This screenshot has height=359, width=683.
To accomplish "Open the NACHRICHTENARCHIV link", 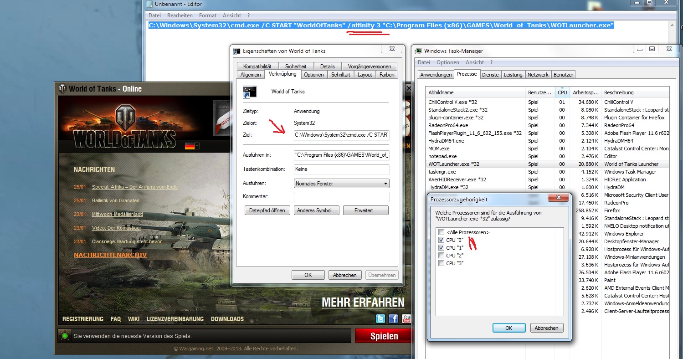I will (110, 255).
